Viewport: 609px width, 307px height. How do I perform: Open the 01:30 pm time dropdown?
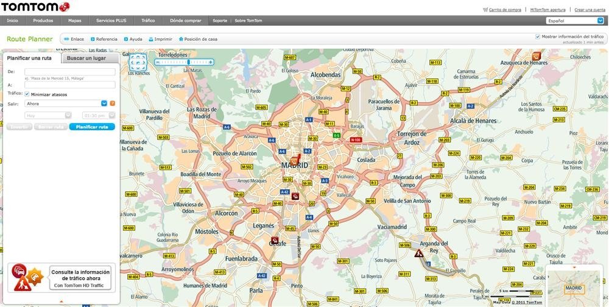pyautogui.click(x=99, y=115)
